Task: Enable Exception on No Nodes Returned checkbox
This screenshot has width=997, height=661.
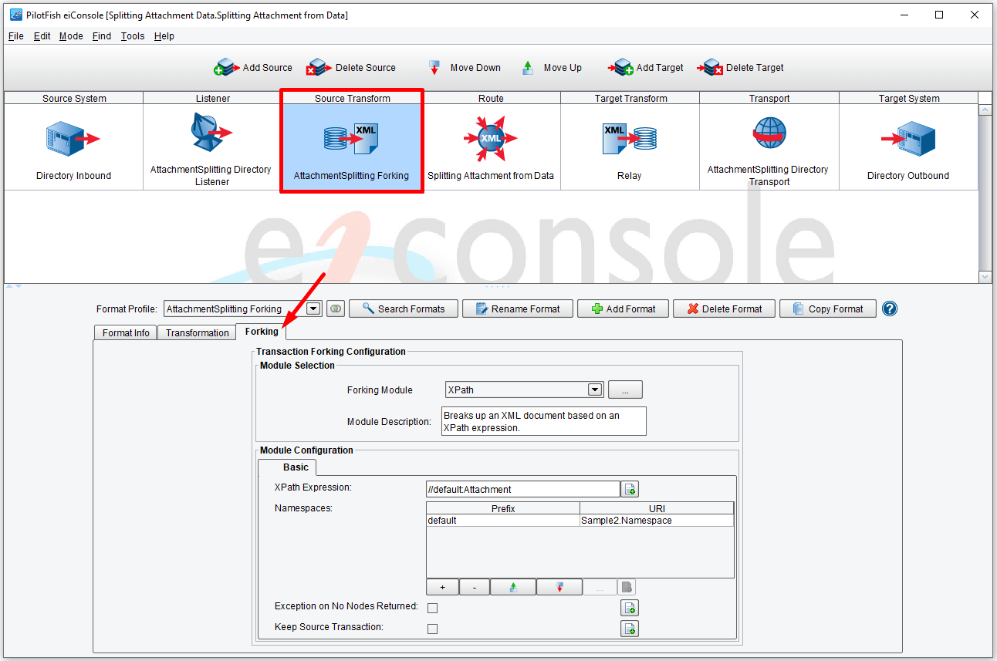Action: [x=433, y=608]
